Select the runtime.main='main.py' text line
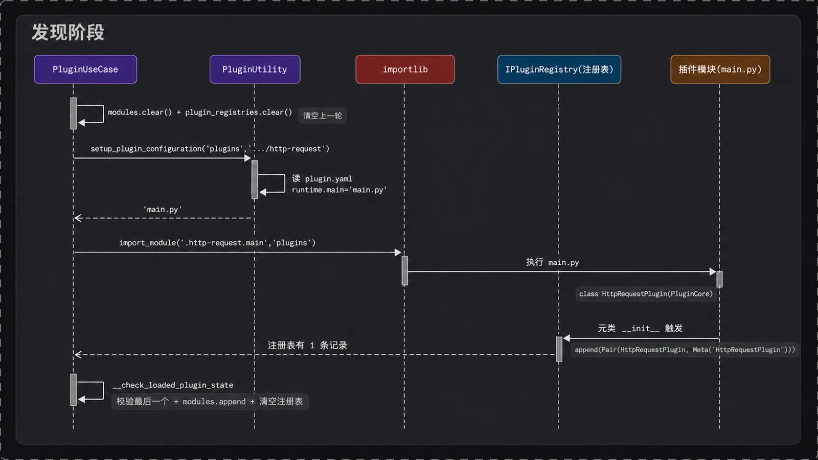 [339, 190]
